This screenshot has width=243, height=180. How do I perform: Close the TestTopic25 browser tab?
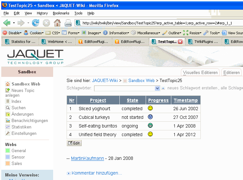(180, 42)
